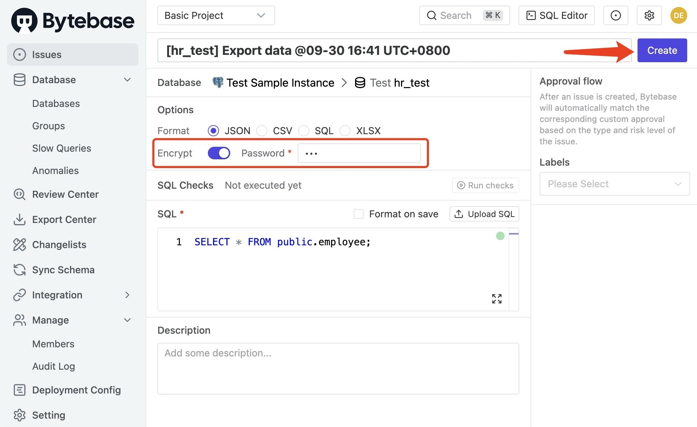
Task: Open the Slow Queries page
Action: click(62, 148)
